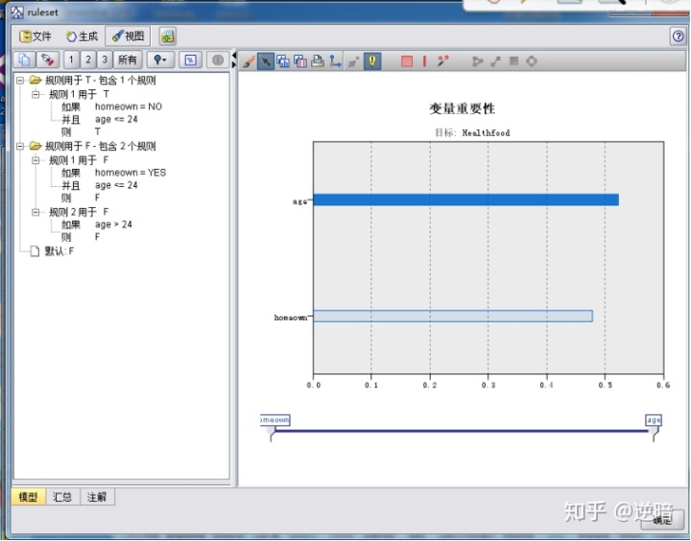The image size is (691, 541).
Task: Open the help question mark button
Action: [x=679, y=36]
